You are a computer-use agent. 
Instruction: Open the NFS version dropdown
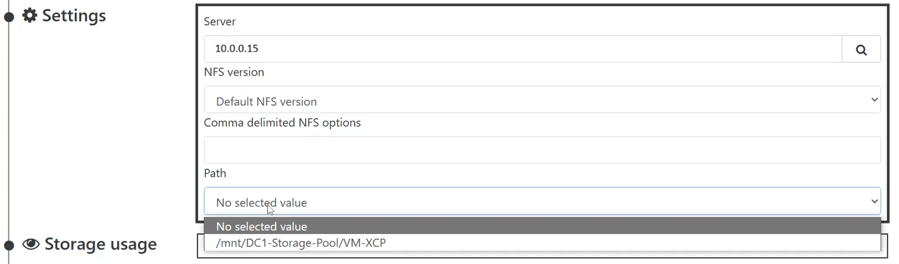coord(541,100)
